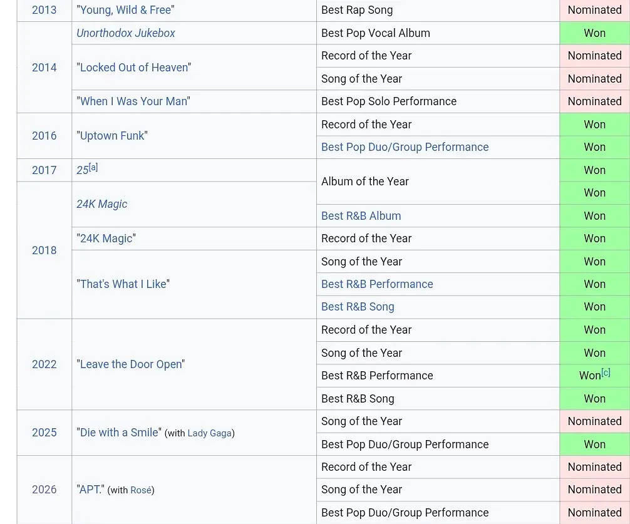Click the Album of the Year cell

tap(438, 182)
